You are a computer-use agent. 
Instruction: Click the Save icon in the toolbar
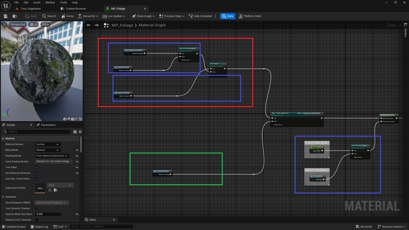point(6,16)
